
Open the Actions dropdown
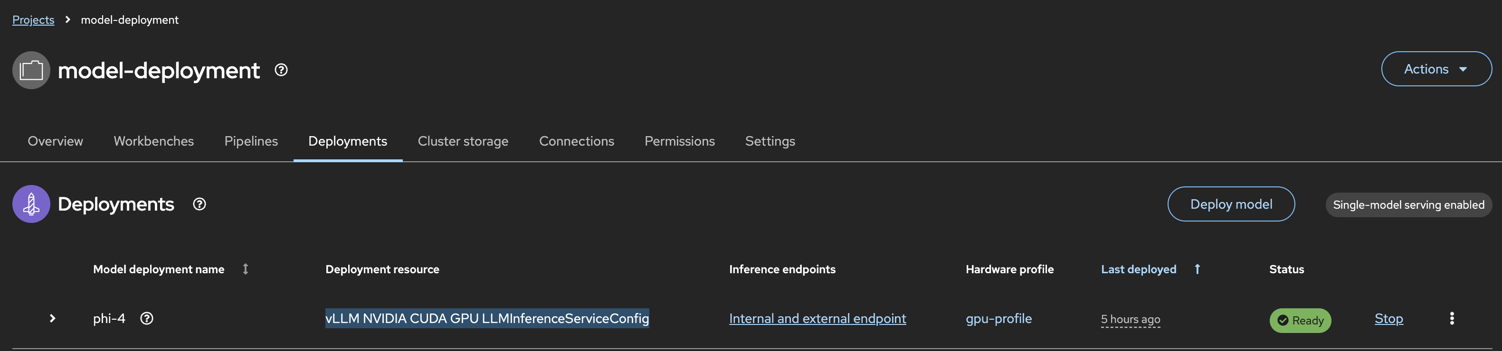tap(1436, 69)
